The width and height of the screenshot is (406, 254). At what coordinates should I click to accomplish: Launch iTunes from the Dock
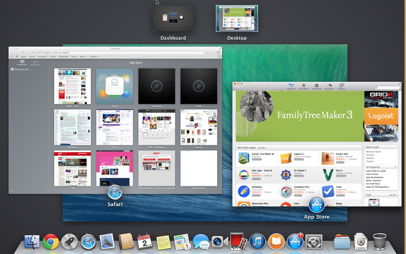coord(257,241)
